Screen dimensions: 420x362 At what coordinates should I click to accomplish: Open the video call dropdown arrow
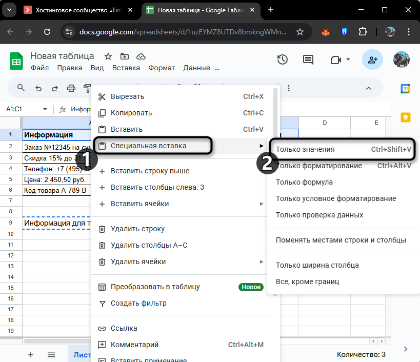tap(348, 59)
